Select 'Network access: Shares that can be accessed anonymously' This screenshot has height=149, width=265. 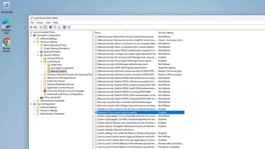(125, 37)
